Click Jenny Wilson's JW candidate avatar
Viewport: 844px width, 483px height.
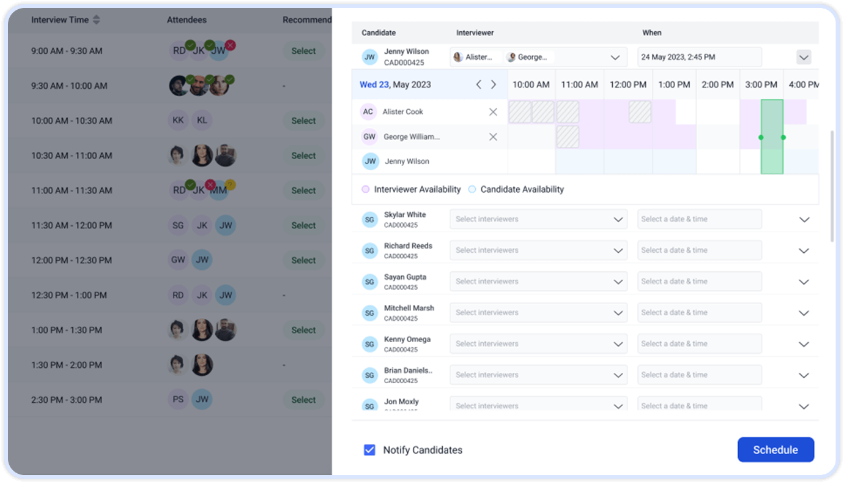tap(369, 57)
